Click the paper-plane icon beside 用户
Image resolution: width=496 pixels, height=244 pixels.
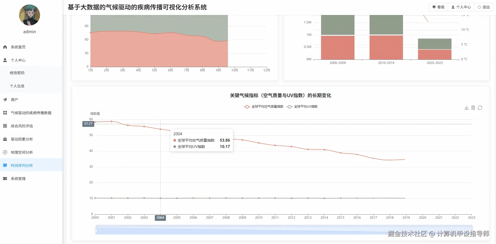(5, 100)
